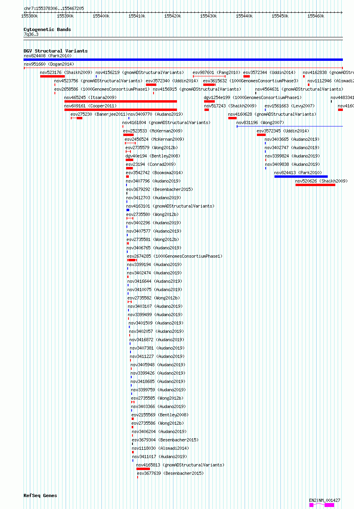This screenshot has width=354, height=509.
Task: Click the Cytogenetic Bands track heading
Action: point(47,29)
